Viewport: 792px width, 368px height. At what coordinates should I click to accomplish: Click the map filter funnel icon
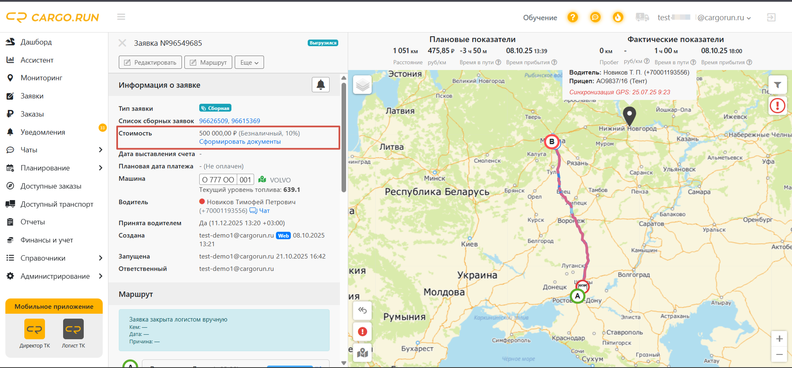(778, 85)
